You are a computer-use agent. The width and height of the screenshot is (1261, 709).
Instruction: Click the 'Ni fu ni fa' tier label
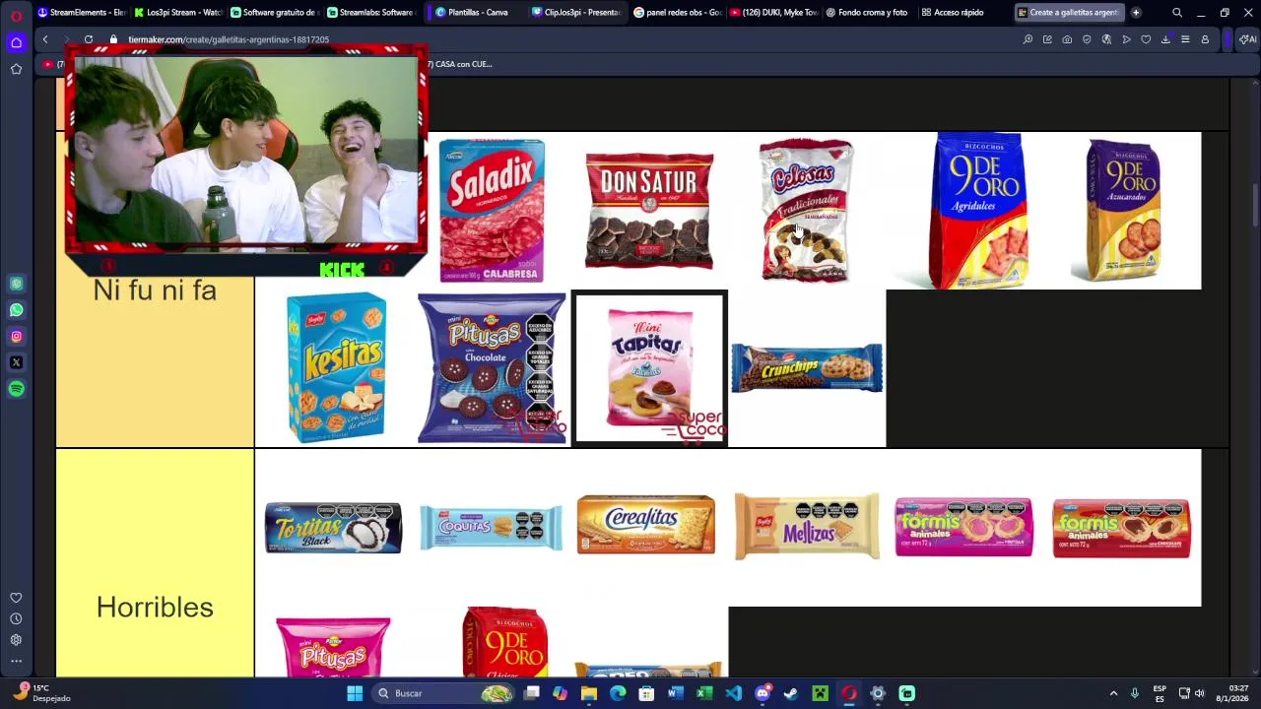click(155, 290)
